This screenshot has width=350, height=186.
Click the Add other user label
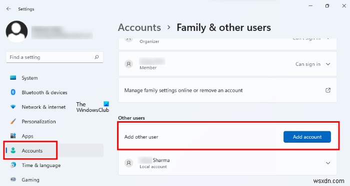point(141,137)
